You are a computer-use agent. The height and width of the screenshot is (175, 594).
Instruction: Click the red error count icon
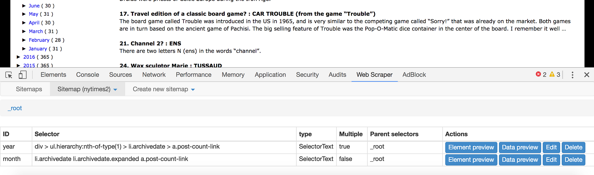(x=538, y=74)
